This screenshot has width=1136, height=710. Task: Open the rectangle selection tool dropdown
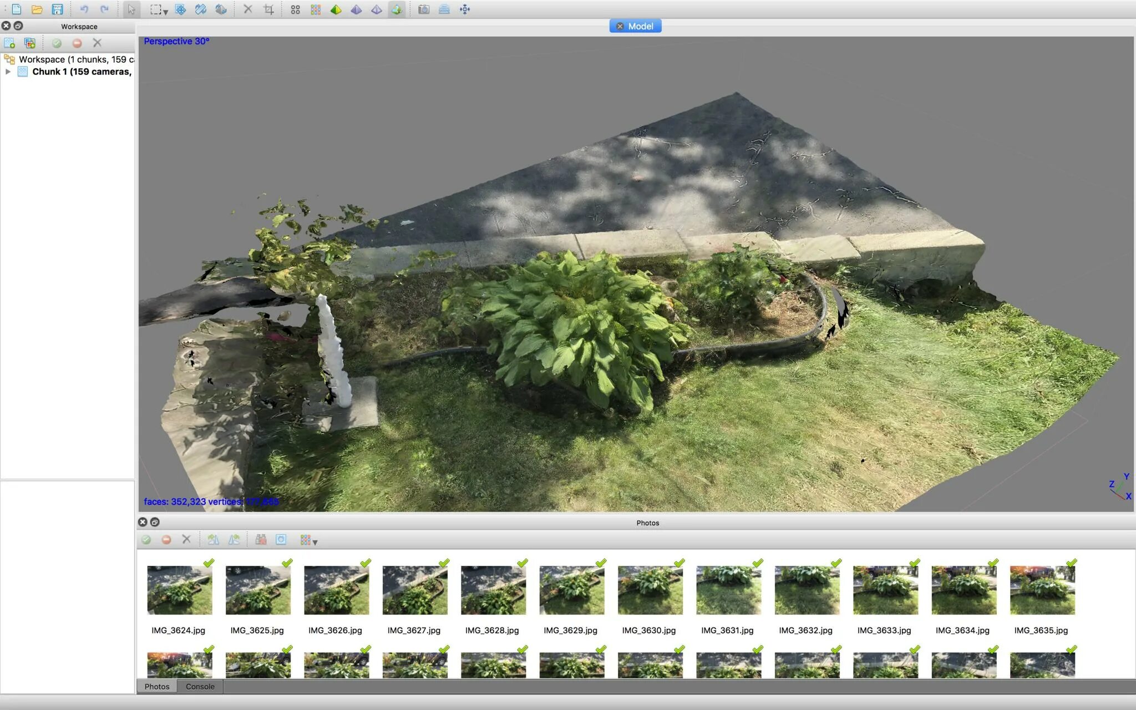[165, 12]
